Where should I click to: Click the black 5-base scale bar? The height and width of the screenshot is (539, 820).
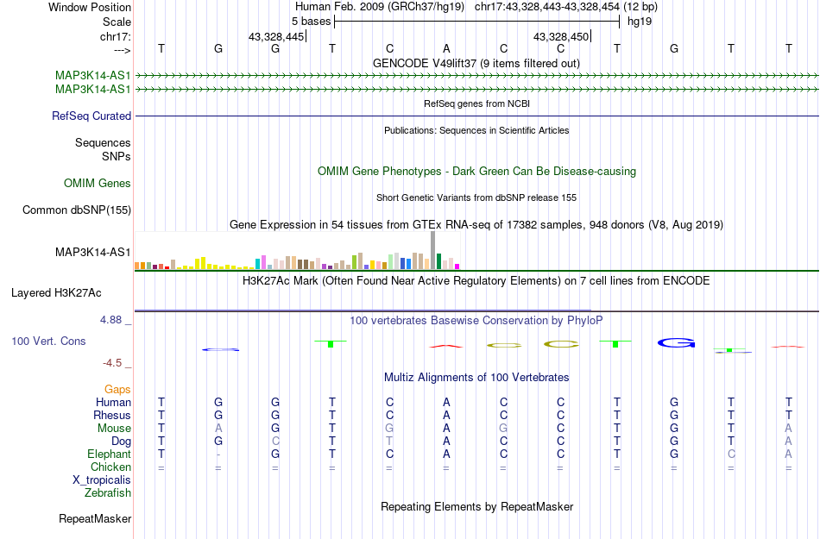coord(477,22)
